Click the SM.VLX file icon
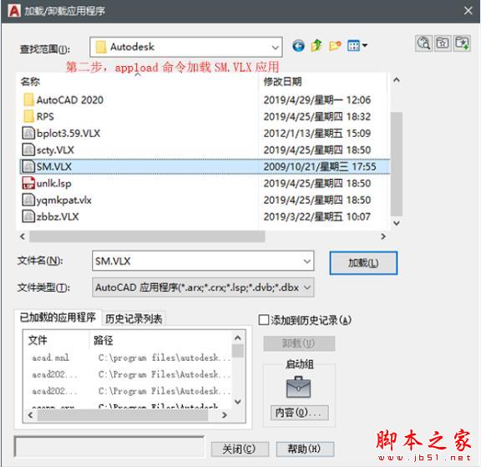This screenshot has height=467, width=481. (28, 166)
